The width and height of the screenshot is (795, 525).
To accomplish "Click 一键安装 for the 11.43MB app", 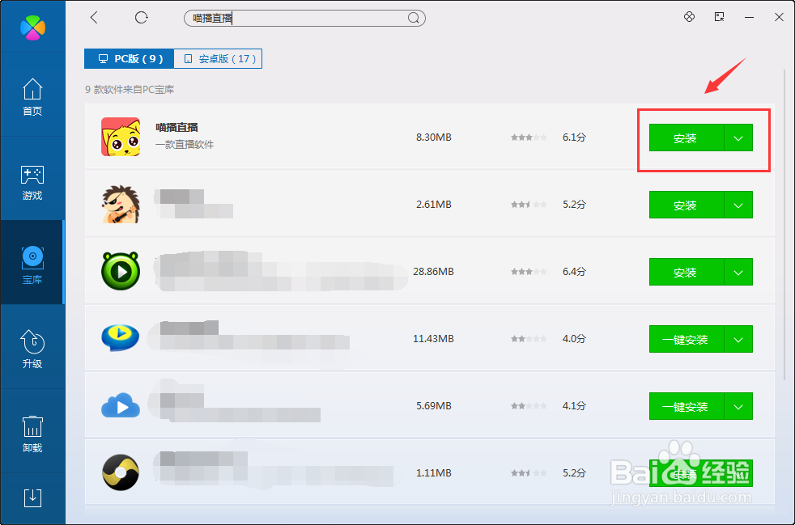I will pos(687,339).
